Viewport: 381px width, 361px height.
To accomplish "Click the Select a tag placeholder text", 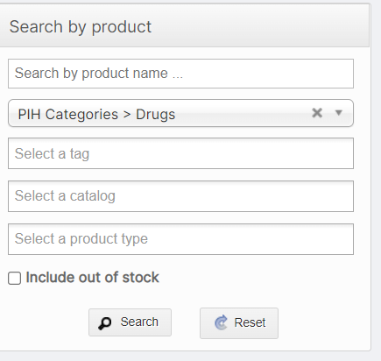I will [x=52, y=153].
